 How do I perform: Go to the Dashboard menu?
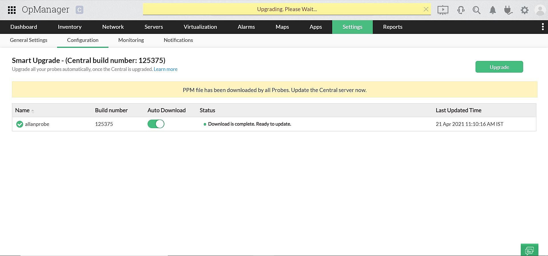click(x=24, y=27)
